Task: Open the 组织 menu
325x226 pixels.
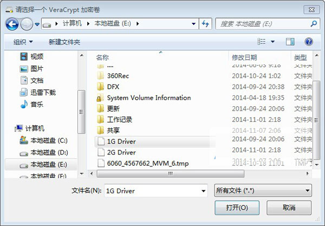Action: (23, 42)
